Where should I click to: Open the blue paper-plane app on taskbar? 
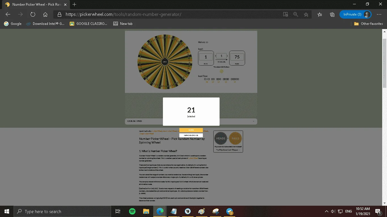pyautogui.click(x=229, y=211)
